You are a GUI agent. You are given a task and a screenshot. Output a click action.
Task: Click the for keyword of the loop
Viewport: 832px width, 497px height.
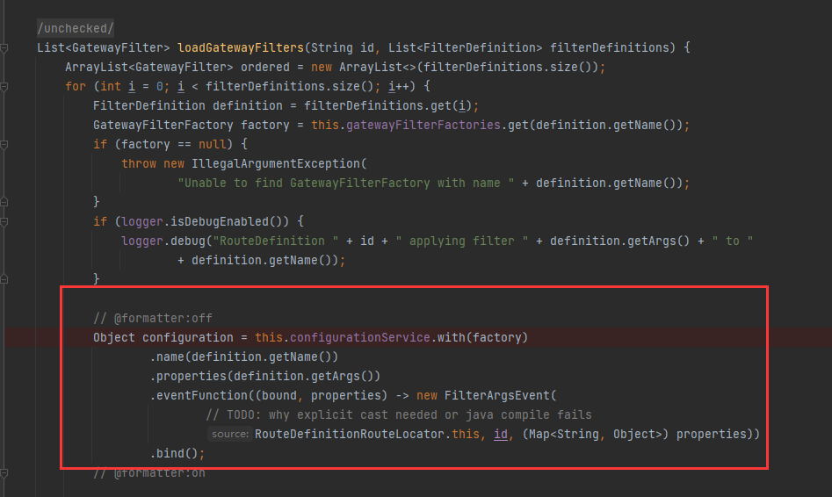[x=76, y=86]
